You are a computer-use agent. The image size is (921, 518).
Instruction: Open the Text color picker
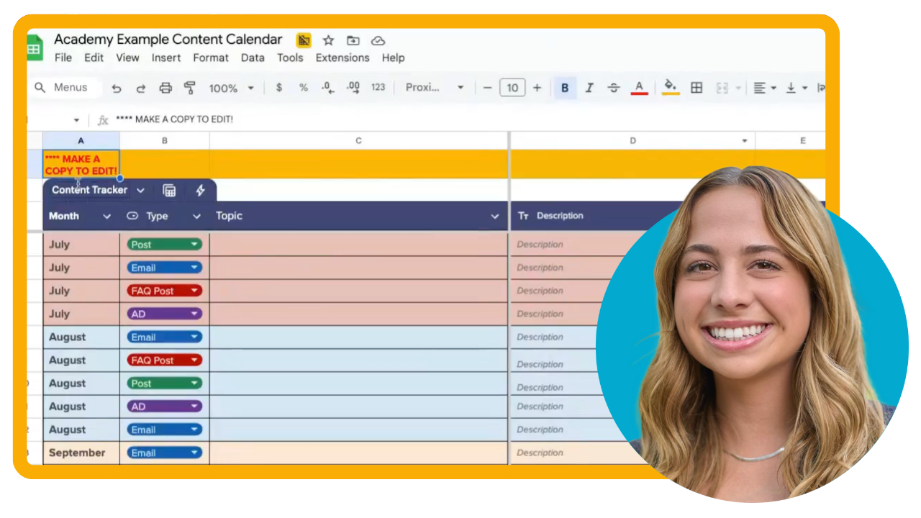(x=638, y=87)
